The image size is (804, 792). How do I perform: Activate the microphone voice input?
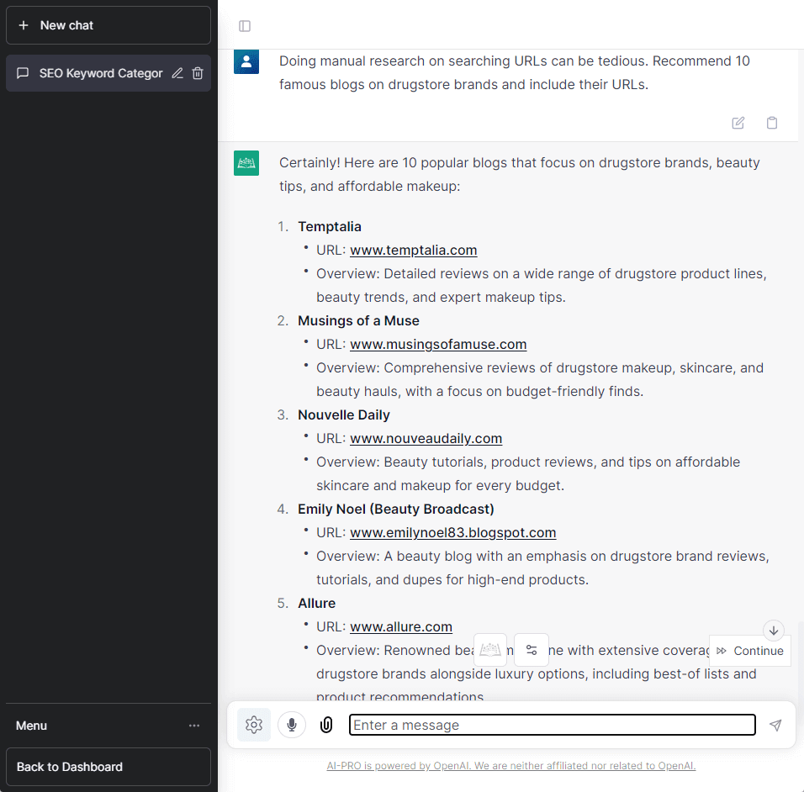click(292, 725)
